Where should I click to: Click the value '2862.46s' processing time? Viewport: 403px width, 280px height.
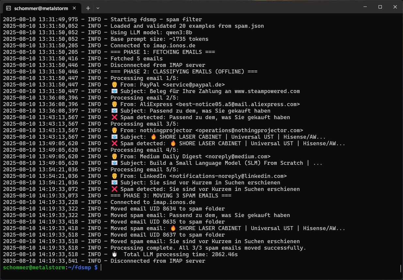click(225, 254)
